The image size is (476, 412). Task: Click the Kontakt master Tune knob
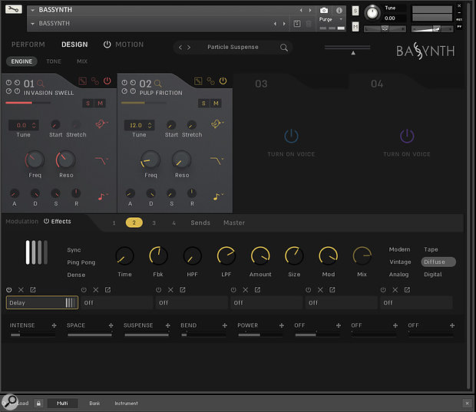372,13
